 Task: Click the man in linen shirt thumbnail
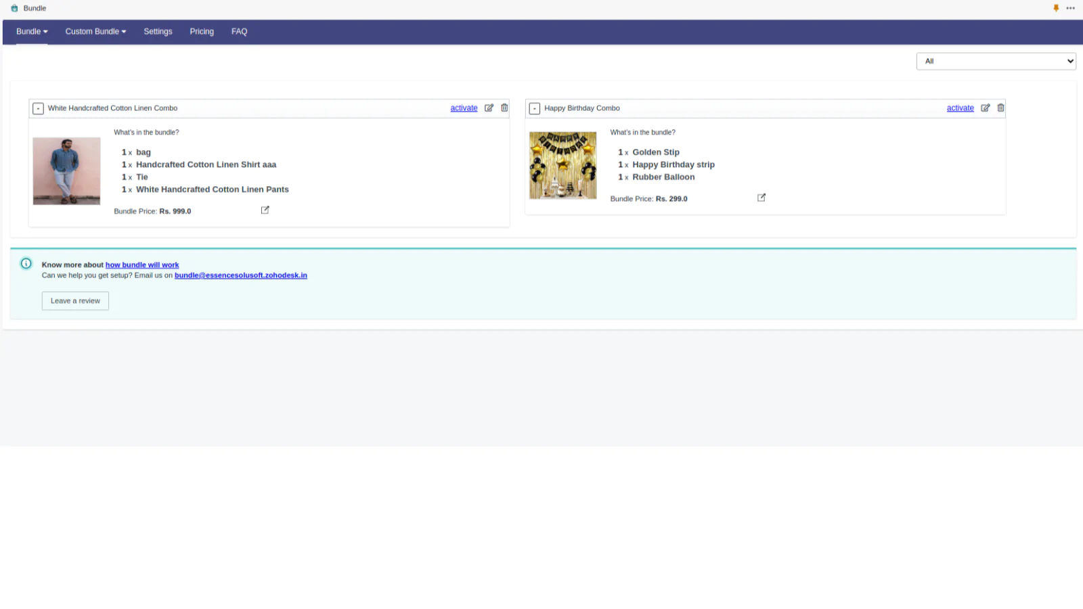click(x=66, y=171)
